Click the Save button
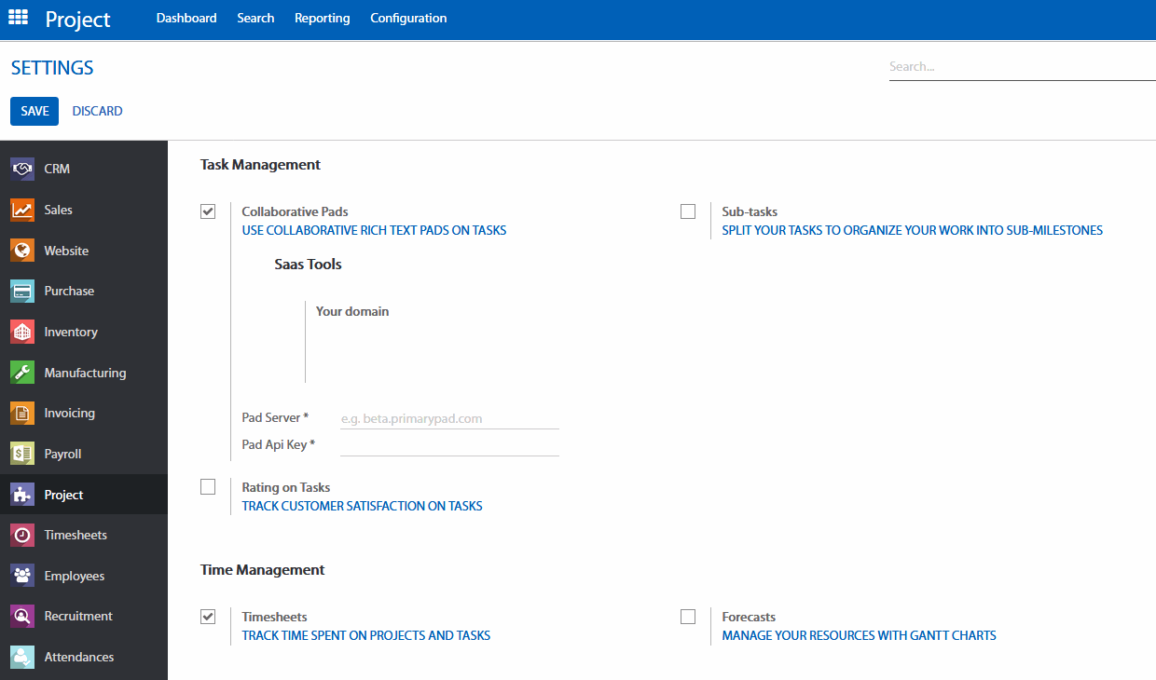This screenshot has width=1156, height=680. [x=34, y=111]
